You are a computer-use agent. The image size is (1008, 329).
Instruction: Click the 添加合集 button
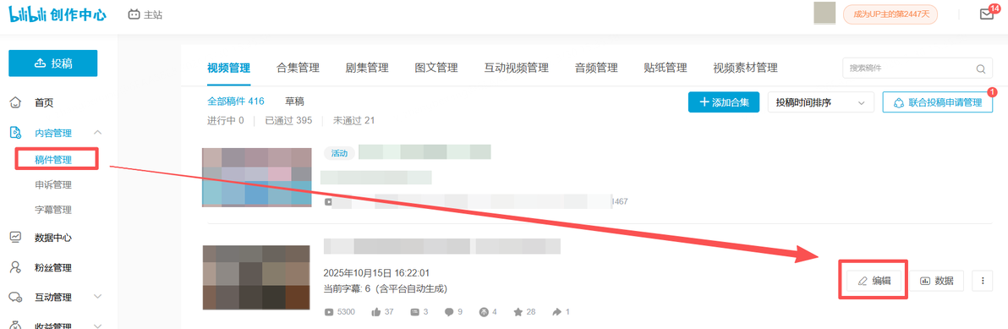[724, 102]
